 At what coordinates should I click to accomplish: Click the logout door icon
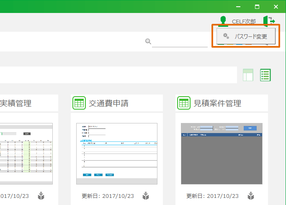[269, 21]
